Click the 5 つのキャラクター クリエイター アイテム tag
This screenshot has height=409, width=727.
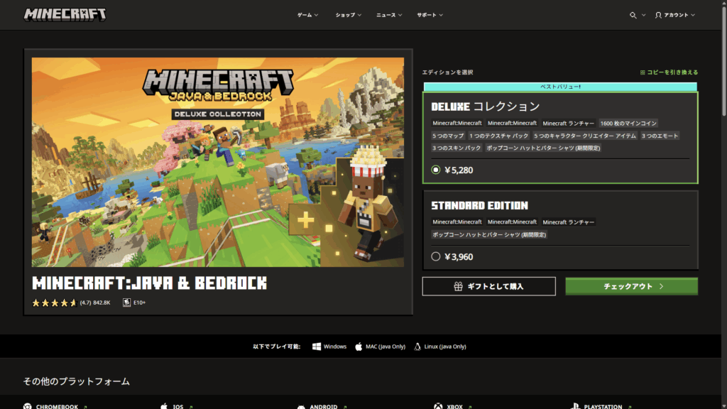[x=585, y=136]
